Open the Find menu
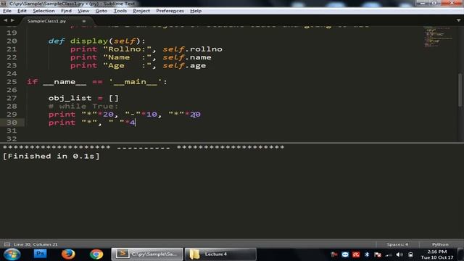The height and width of the screenshot is (261, 464). [x=66, y=11]
